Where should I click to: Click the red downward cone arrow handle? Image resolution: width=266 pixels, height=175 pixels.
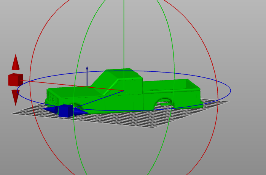click(15, 96)
